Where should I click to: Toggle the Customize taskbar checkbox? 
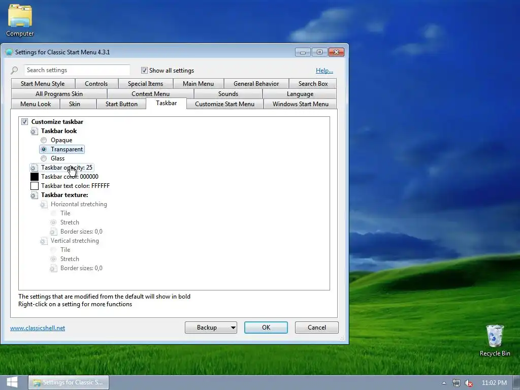pos(24,122)
